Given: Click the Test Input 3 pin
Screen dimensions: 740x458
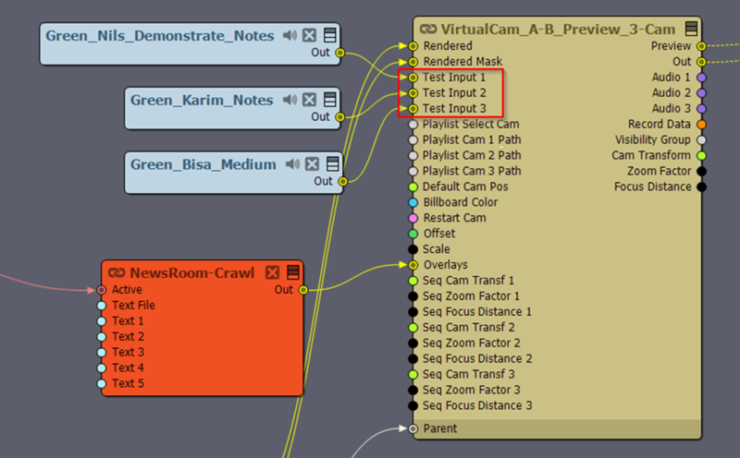Looking at the screenshot, I should click(413, 109).
